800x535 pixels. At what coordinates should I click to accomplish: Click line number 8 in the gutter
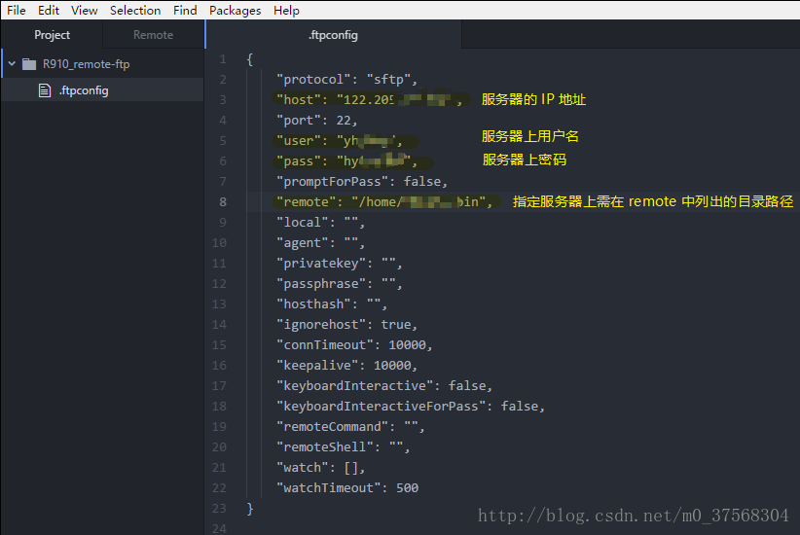(223, 202)
